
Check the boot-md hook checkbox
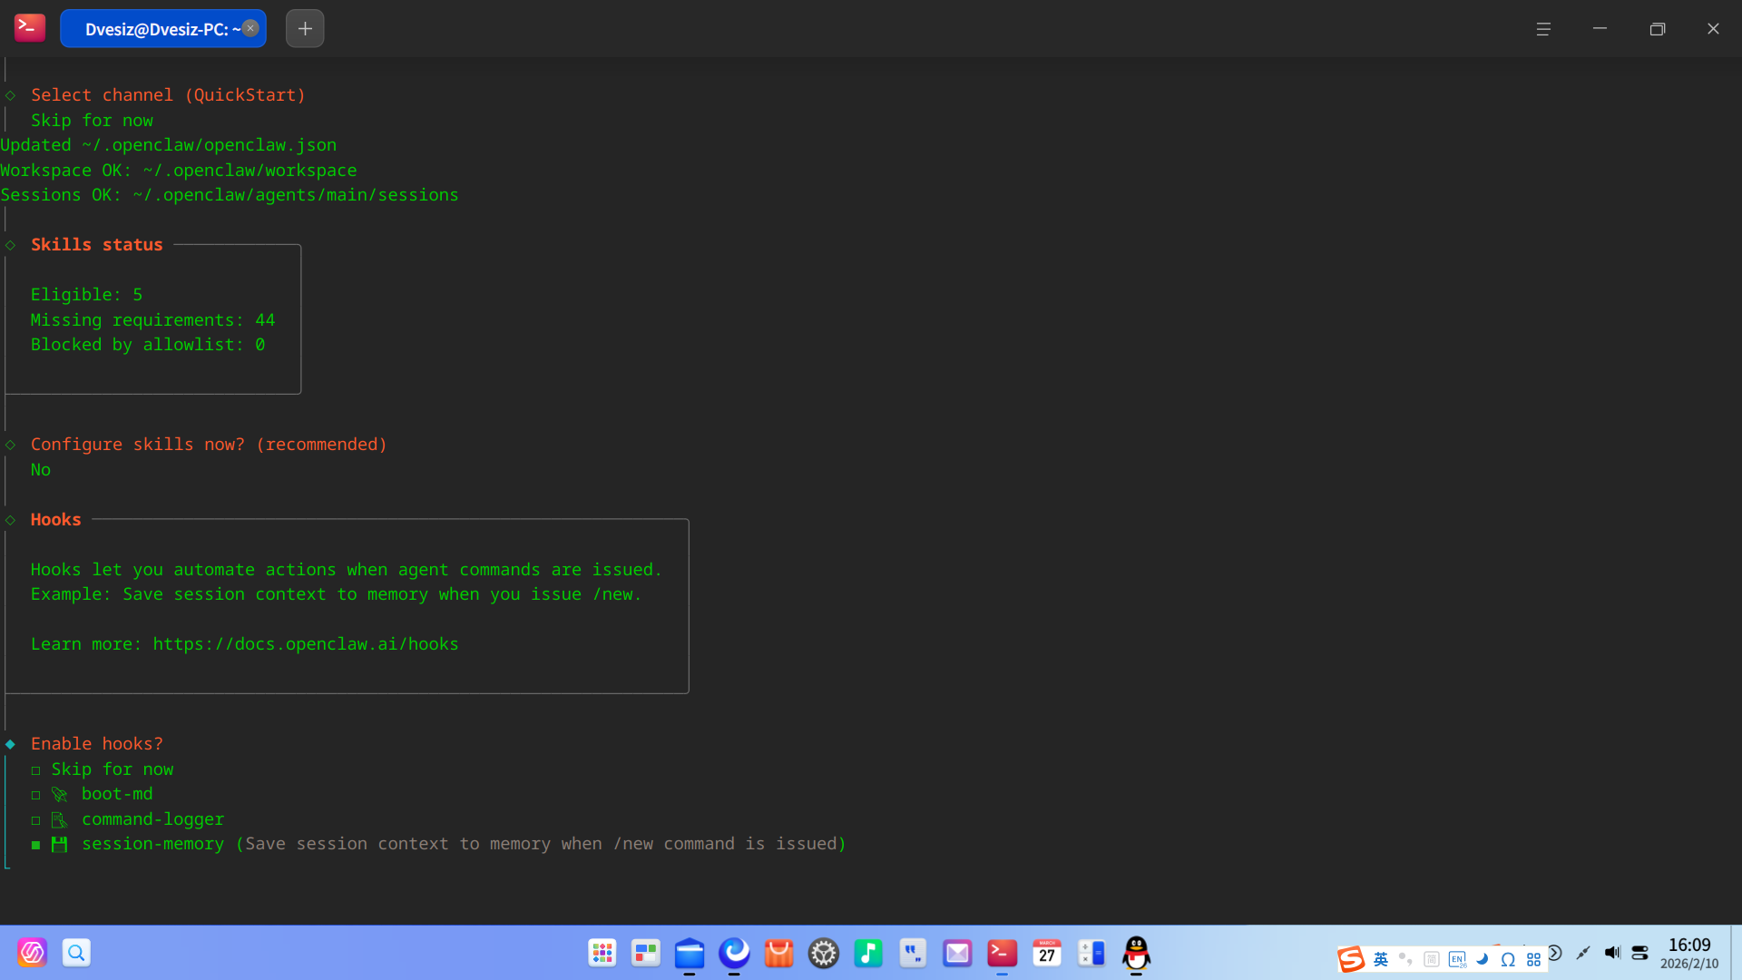(x=36, y=795)
